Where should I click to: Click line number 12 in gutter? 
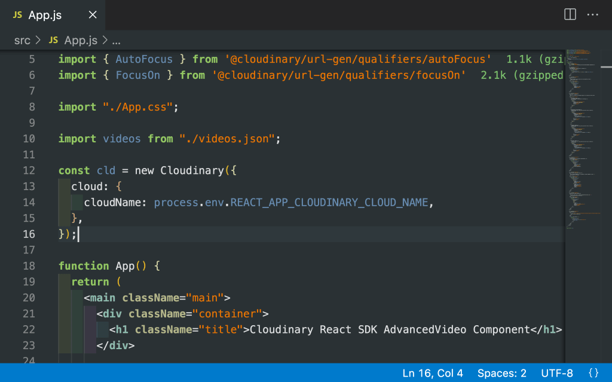(29, 171)
